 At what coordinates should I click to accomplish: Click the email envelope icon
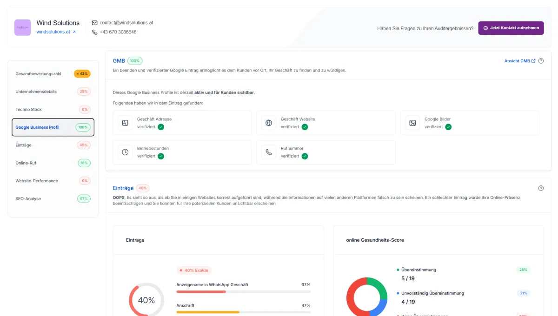[95, 23]
